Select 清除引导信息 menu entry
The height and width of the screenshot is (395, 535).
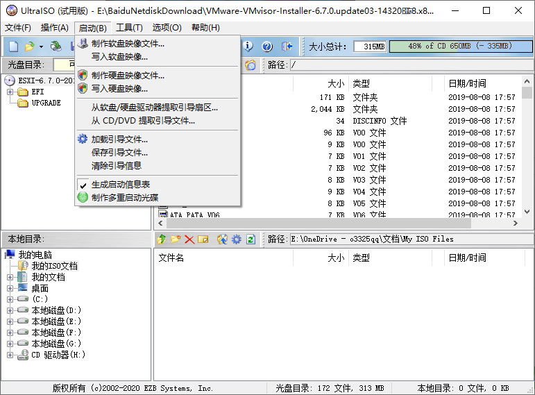(x=158, y=166)
